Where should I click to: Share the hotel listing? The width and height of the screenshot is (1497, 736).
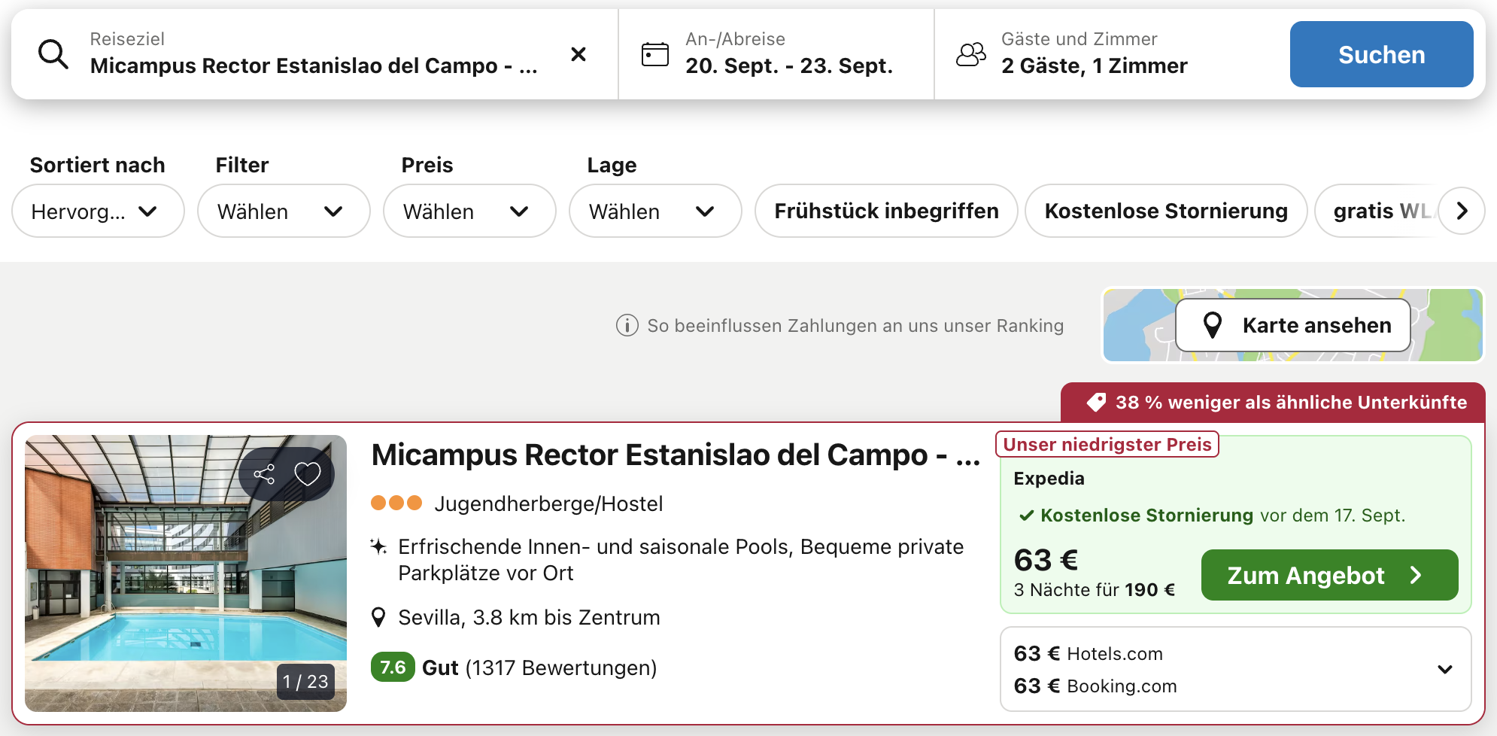pos(264,474)
